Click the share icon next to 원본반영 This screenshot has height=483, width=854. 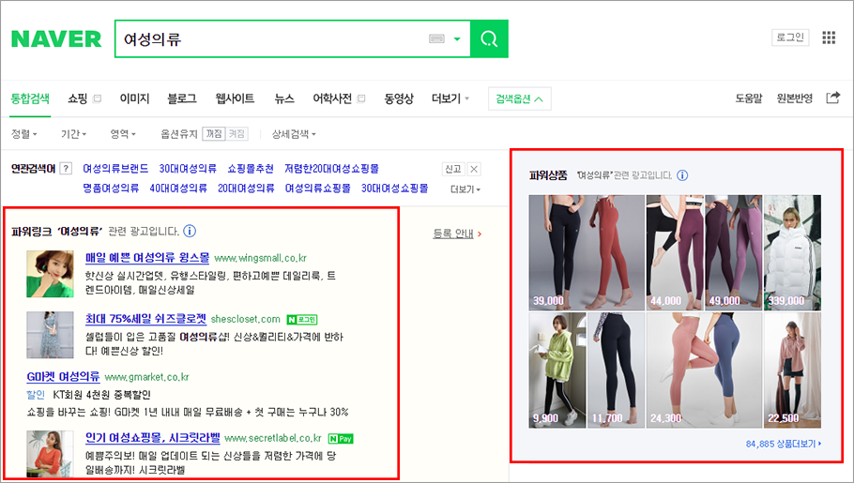(832, 98)
